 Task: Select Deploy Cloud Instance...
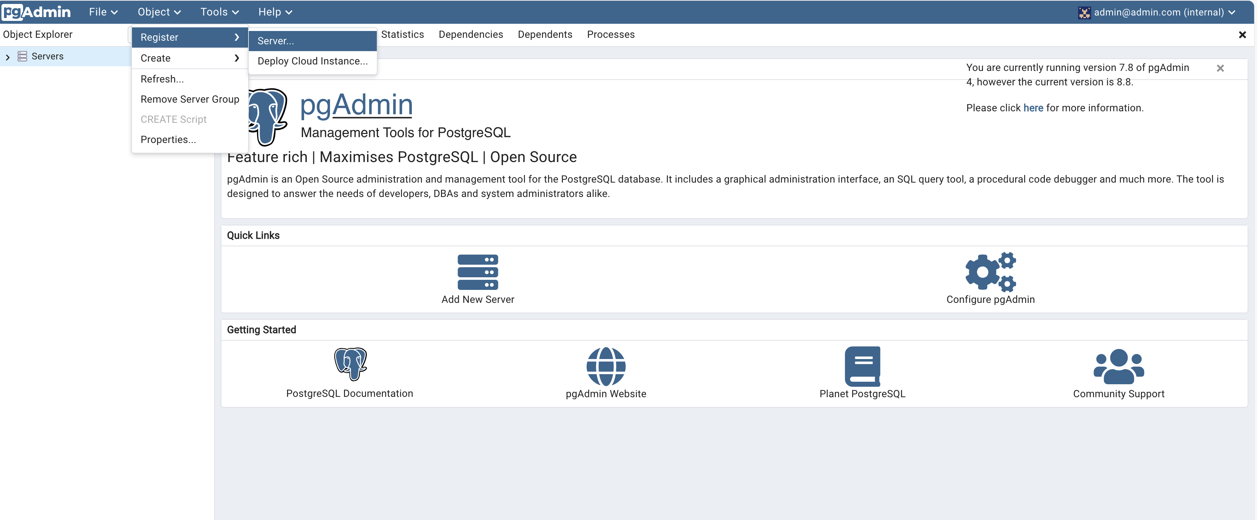[312, 61]
